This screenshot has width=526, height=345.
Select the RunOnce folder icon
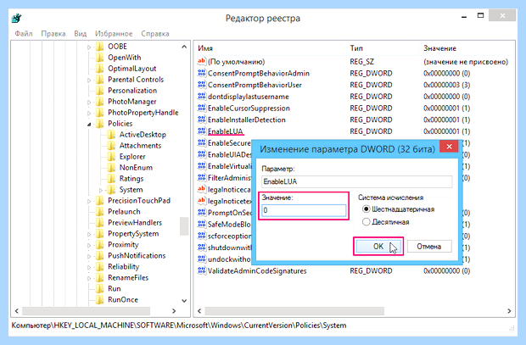[x=99, y=300]
